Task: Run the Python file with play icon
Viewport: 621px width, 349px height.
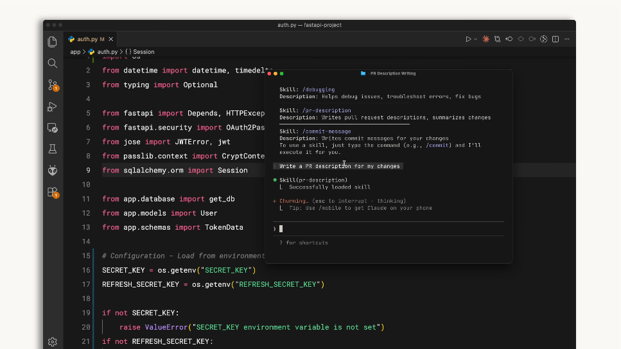Action: (x=468, y=39)
